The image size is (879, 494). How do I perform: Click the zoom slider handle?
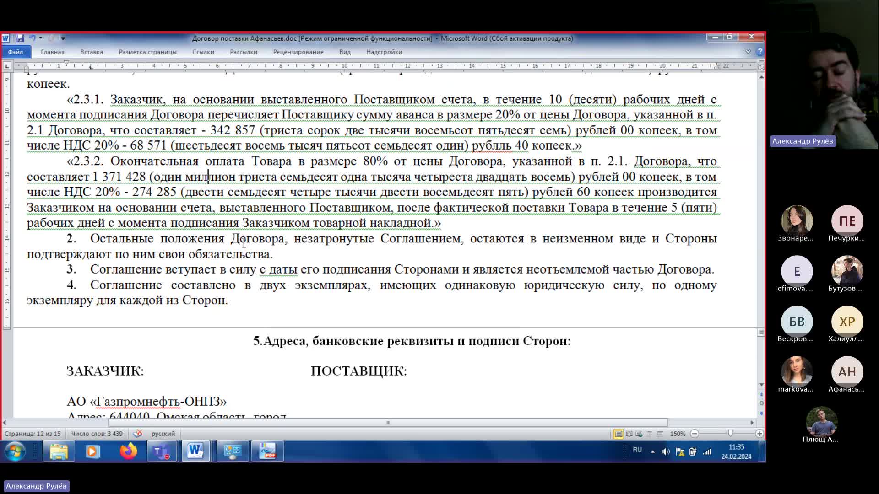click(x=731, y=434)
